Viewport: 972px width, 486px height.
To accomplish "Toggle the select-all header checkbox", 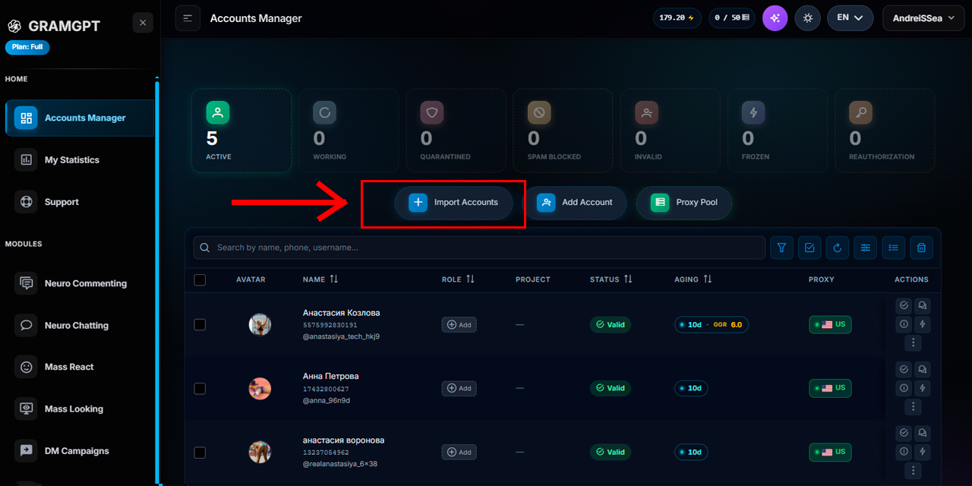I will pos(200,279).
